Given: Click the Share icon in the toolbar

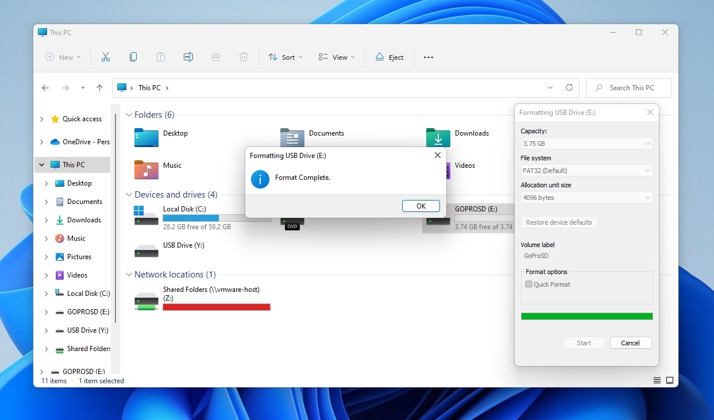Looking at the screenshot, I should [x=216, y=57].
